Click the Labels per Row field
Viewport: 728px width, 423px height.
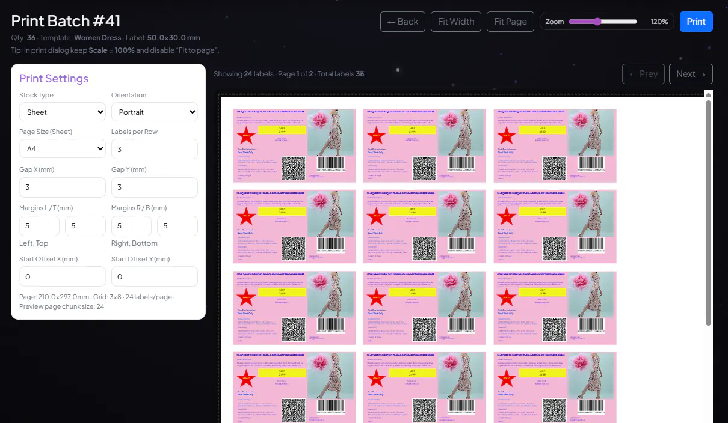(155, 149)
